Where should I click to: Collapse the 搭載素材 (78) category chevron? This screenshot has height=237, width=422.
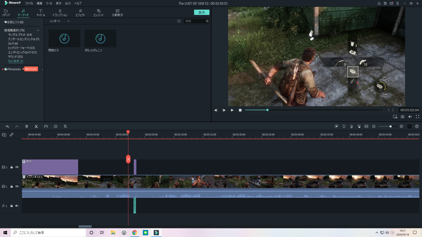pyautogui.click(x=38, y=31)
